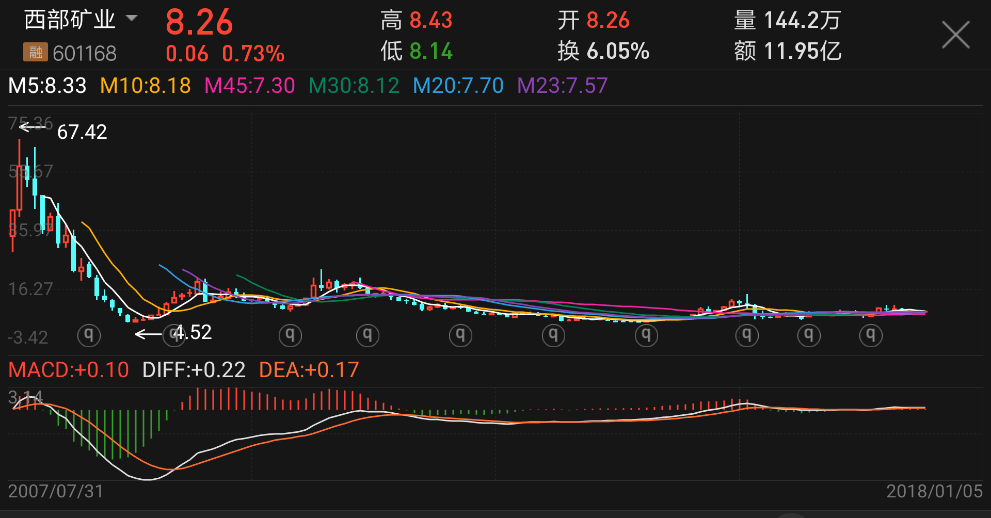Tap the rightmost q marker on the chart
Image resolution: width=991 pixels, height=518 pixels.
click(871, 335)
